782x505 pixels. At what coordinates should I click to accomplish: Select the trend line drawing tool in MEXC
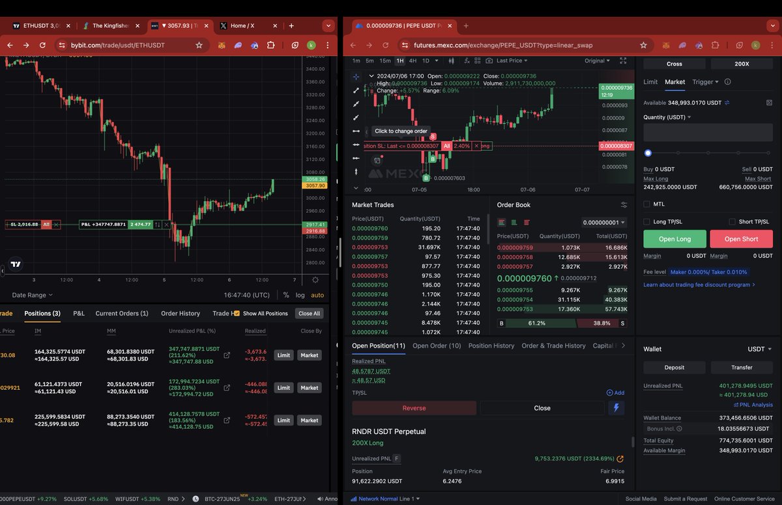click(356, 90)
